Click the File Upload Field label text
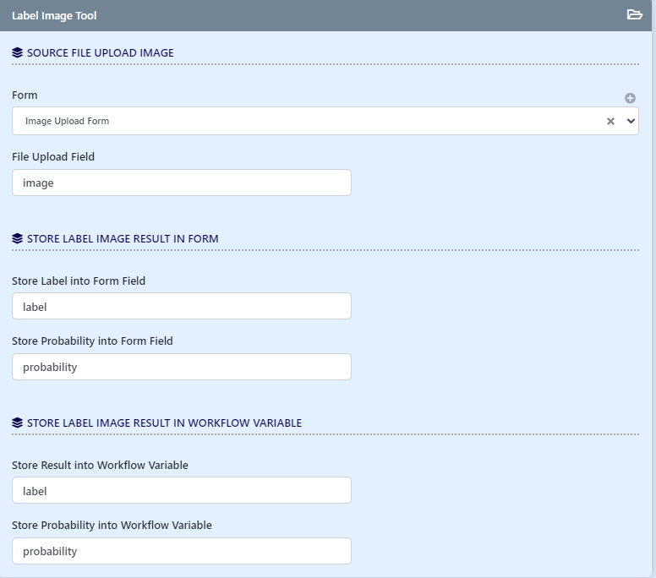This screenshot has width=656, height=578. pyautogui.click(x=53, y=156)
